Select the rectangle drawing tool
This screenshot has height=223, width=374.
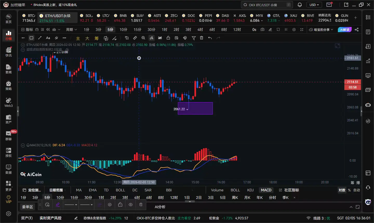(31, 38)
